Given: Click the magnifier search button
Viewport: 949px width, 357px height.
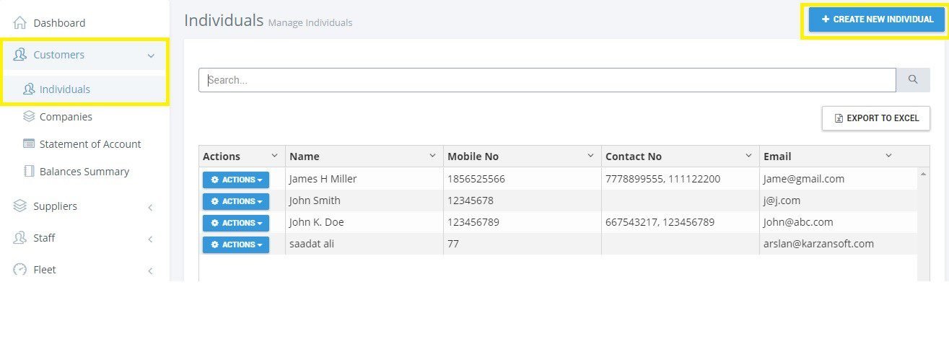Looking at the screenshot, I should (913, 80).
